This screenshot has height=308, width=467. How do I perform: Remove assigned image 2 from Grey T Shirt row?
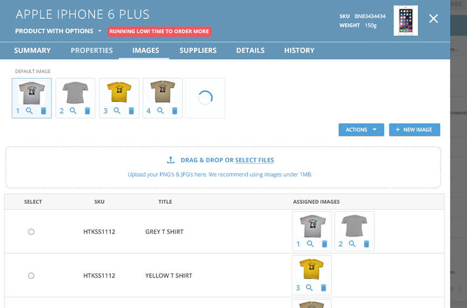(366, 244)
